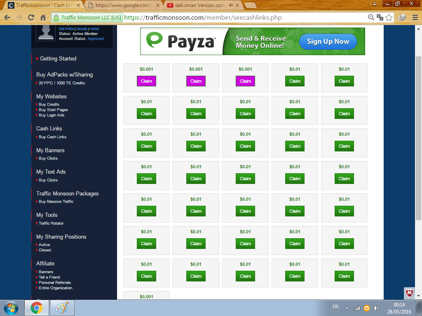Open the network signal tray icon
Screen dimensions: 422x316
click(x=356, y=308)
